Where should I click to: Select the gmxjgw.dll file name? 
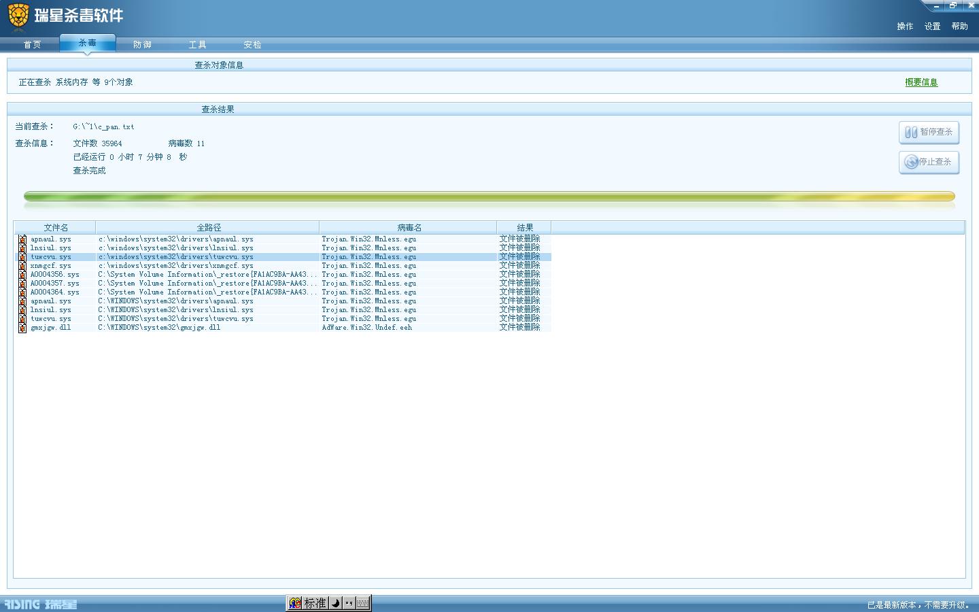51,328
